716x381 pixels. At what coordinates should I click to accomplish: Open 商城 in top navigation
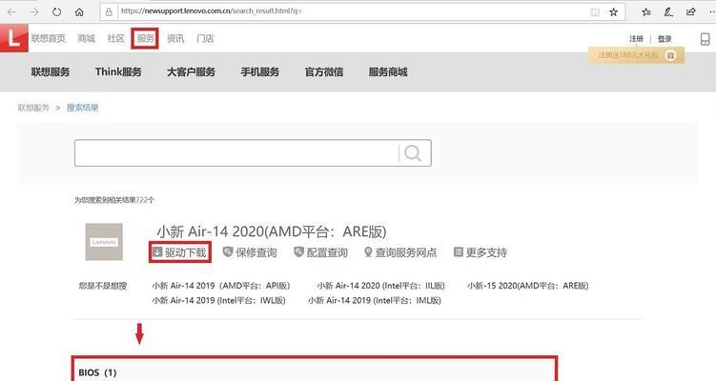[87, 38]
